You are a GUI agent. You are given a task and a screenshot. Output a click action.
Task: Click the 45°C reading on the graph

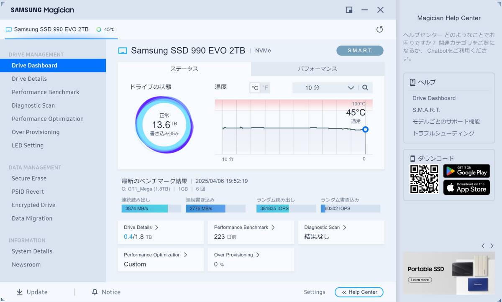356,113
